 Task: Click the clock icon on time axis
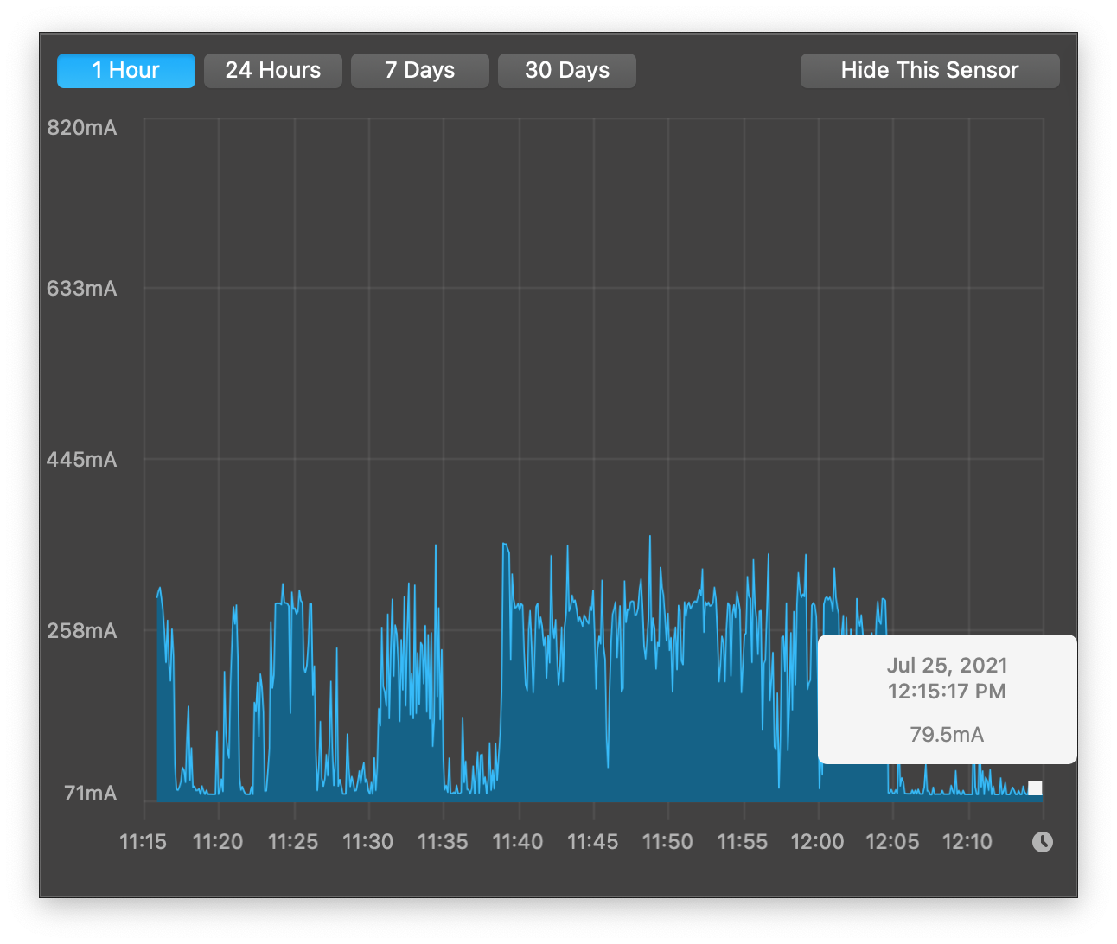pos(1043,842)
